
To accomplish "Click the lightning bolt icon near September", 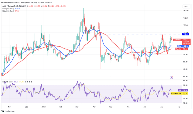I will 171,78.
